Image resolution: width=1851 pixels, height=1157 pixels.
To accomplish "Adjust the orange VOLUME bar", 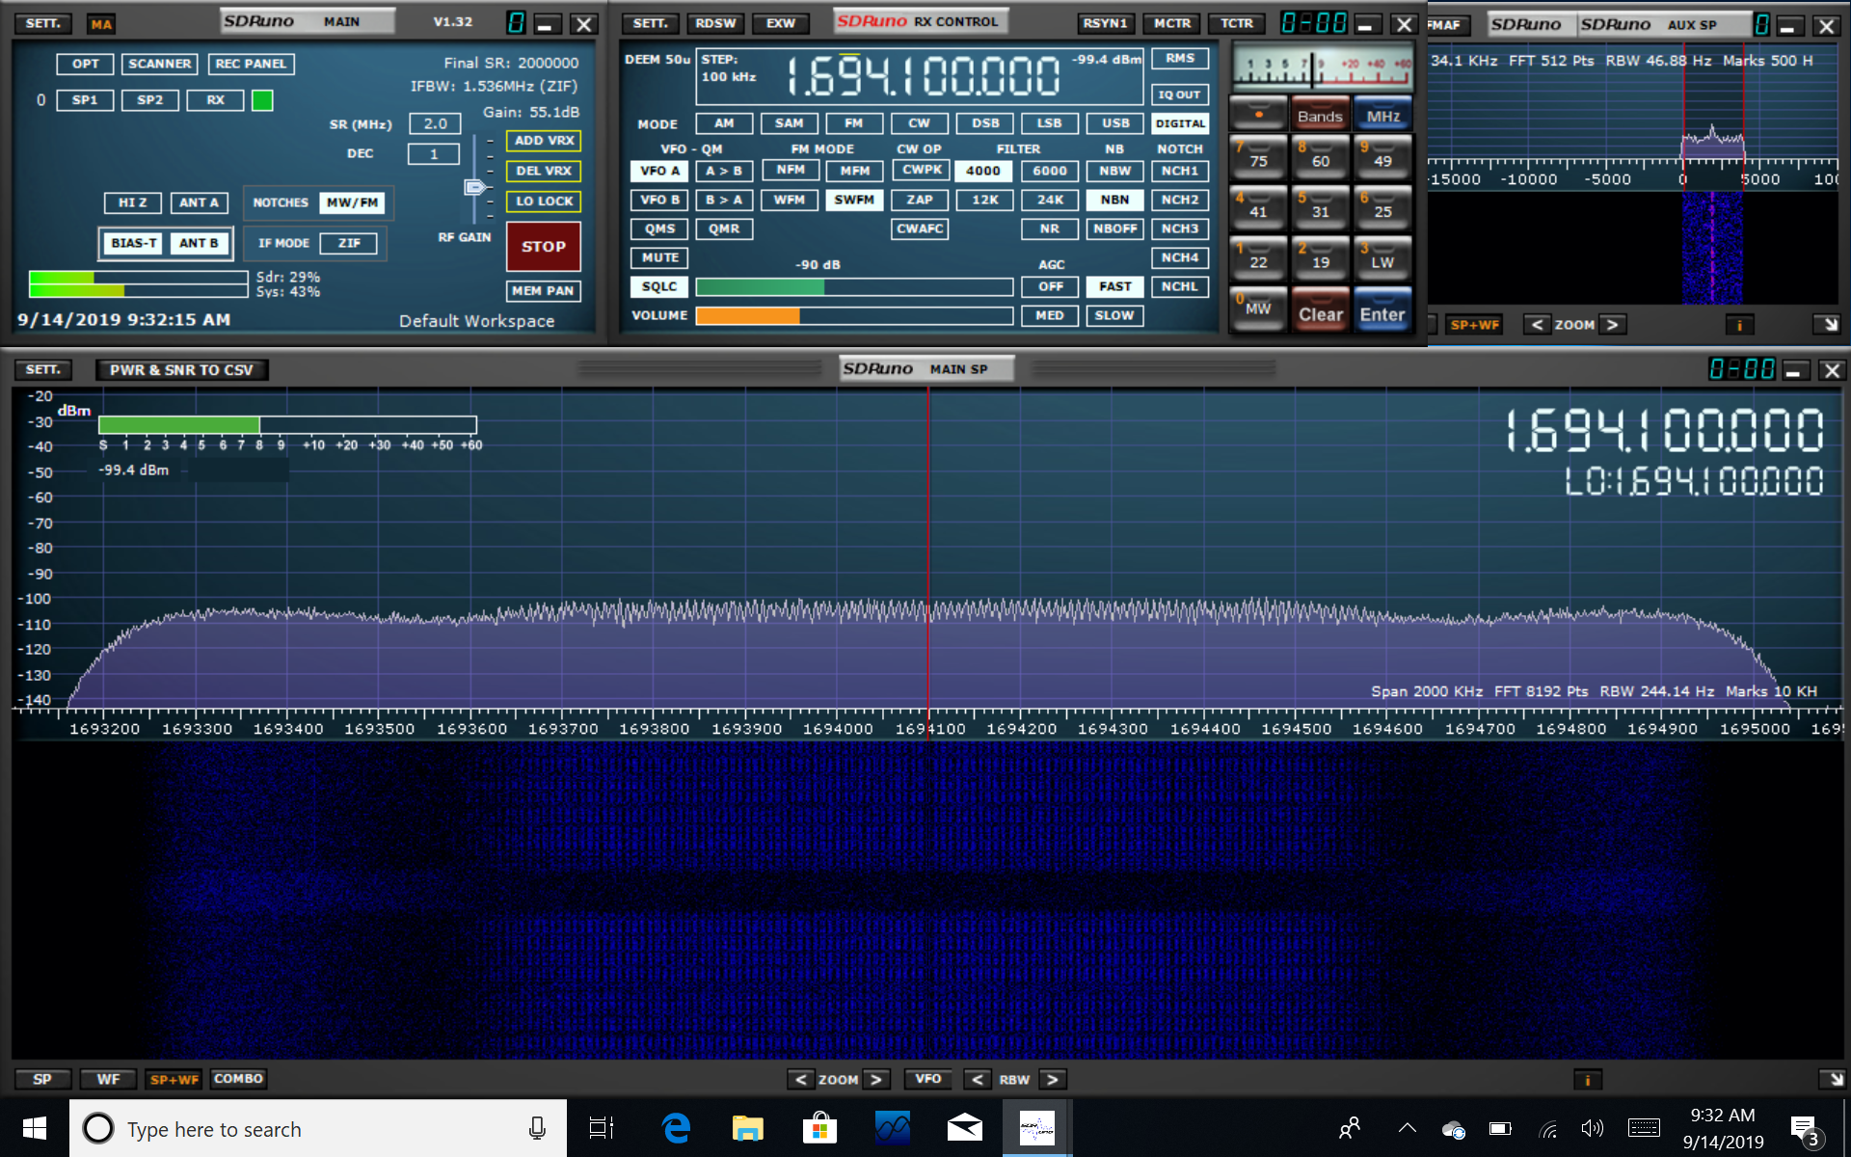I will (853, 315).
